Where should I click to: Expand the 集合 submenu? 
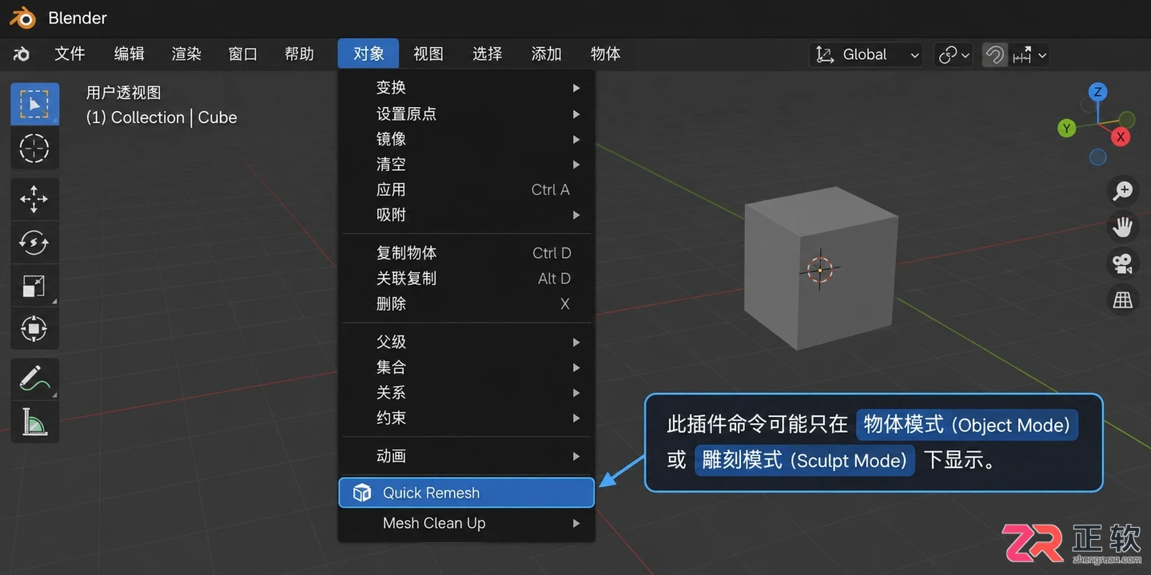pos(468,367)
